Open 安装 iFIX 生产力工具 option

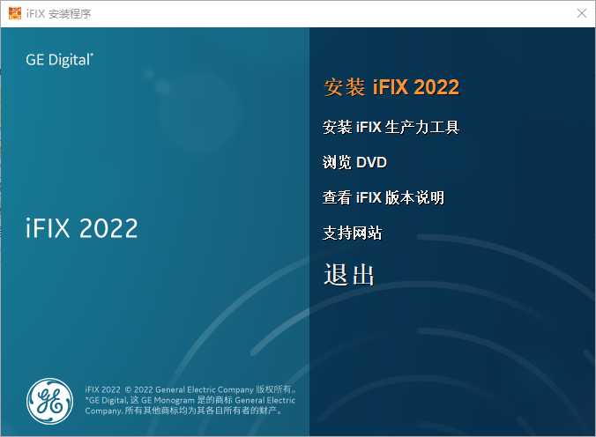pos(391,128)
